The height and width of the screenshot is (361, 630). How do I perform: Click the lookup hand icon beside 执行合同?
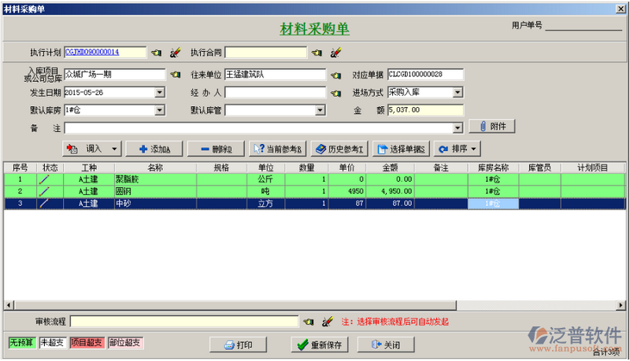[x=317, y=53]
